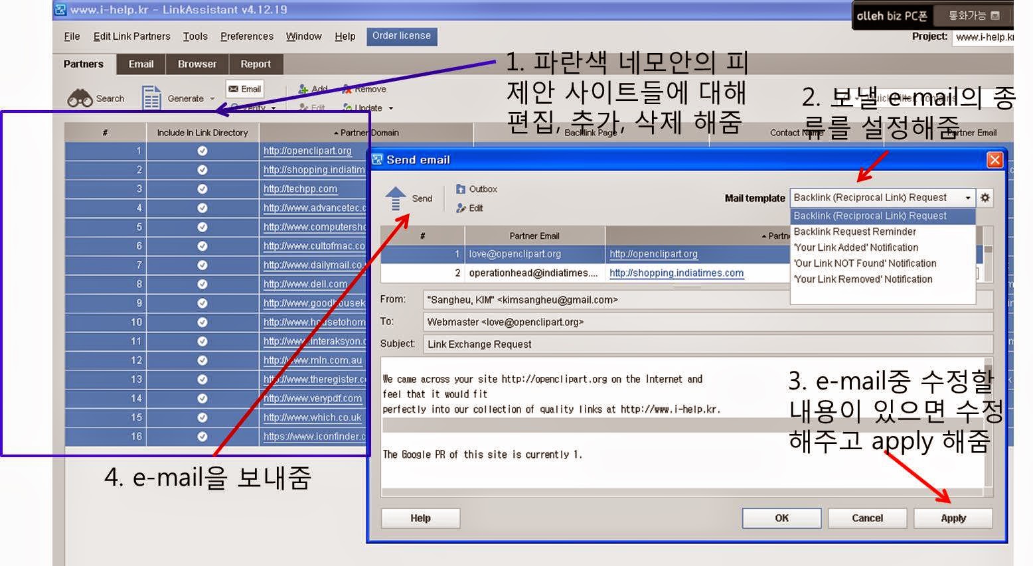Open the http://openclipart.org link in main table

307,151
